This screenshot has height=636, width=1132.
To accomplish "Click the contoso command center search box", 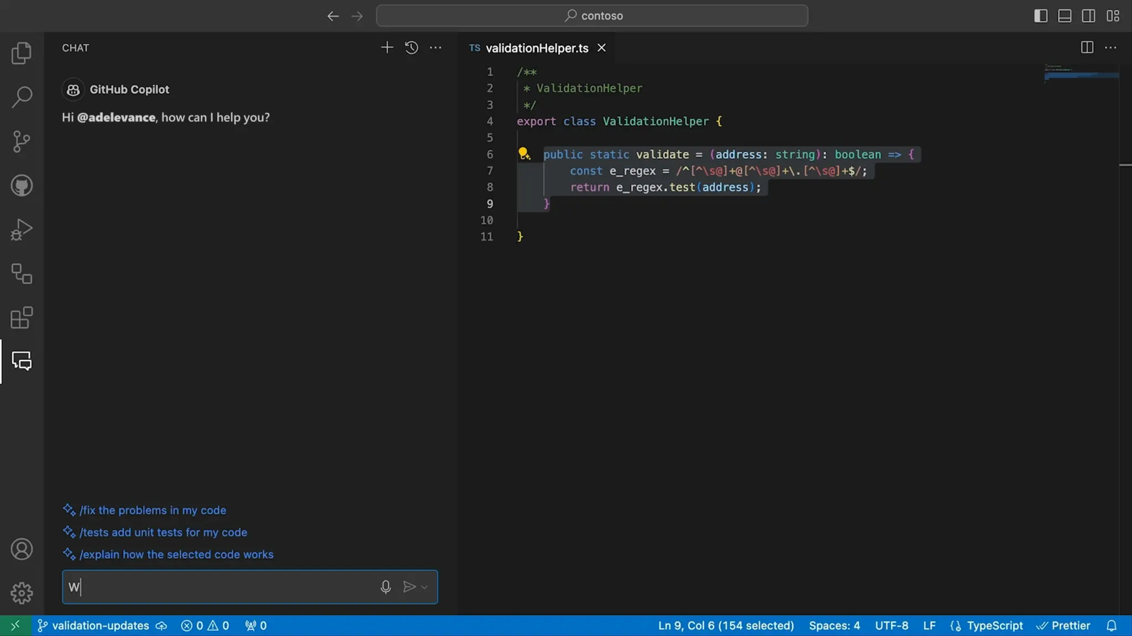I will click(592, 16).
